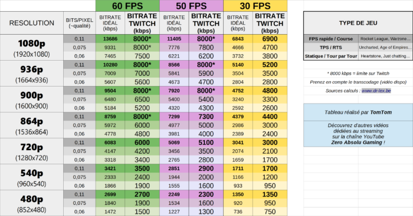
Task: Click the transcodage note line
Action: click(x=358, y=82)
